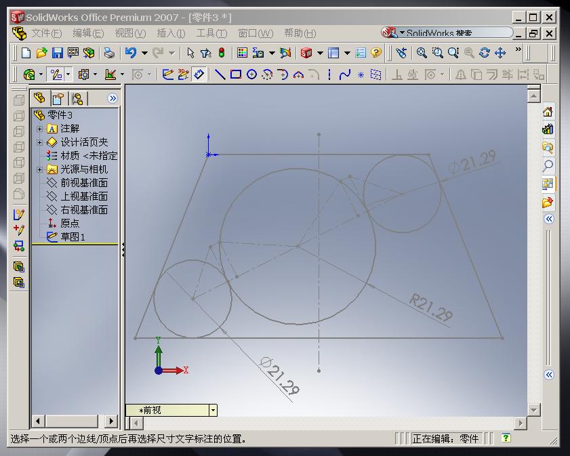
Task: Expand the 注解 tree node
Action: [x=39, y=129]
